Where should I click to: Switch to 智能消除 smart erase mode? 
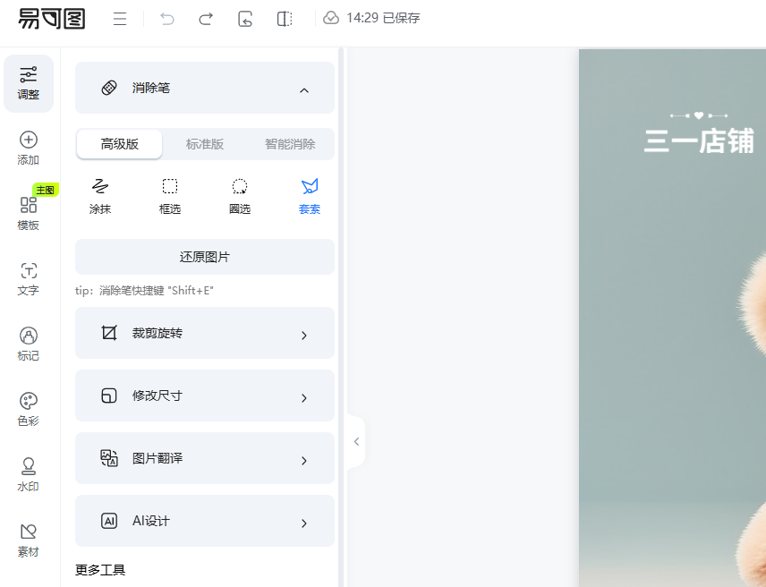point(290,144)
